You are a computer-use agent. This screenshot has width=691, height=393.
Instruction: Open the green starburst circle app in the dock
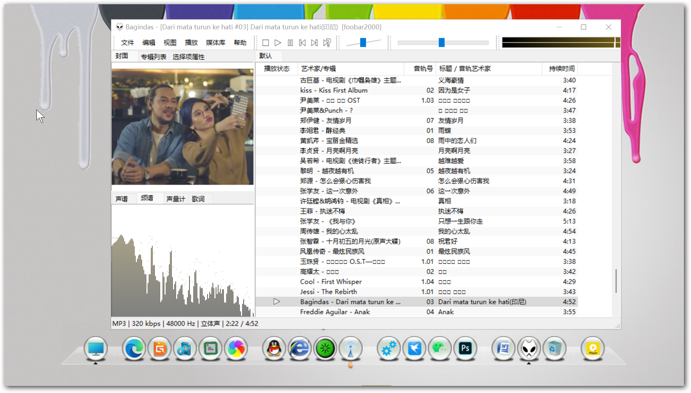325,348
